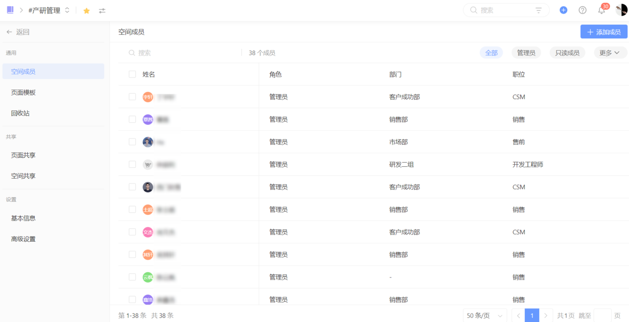Click the blue plus create icon

tap(563, 9)
